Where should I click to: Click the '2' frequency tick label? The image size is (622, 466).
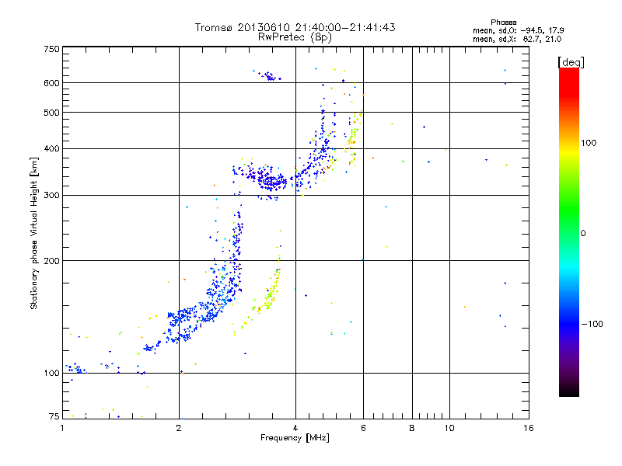pyautogui.click(x=179, y=428)
